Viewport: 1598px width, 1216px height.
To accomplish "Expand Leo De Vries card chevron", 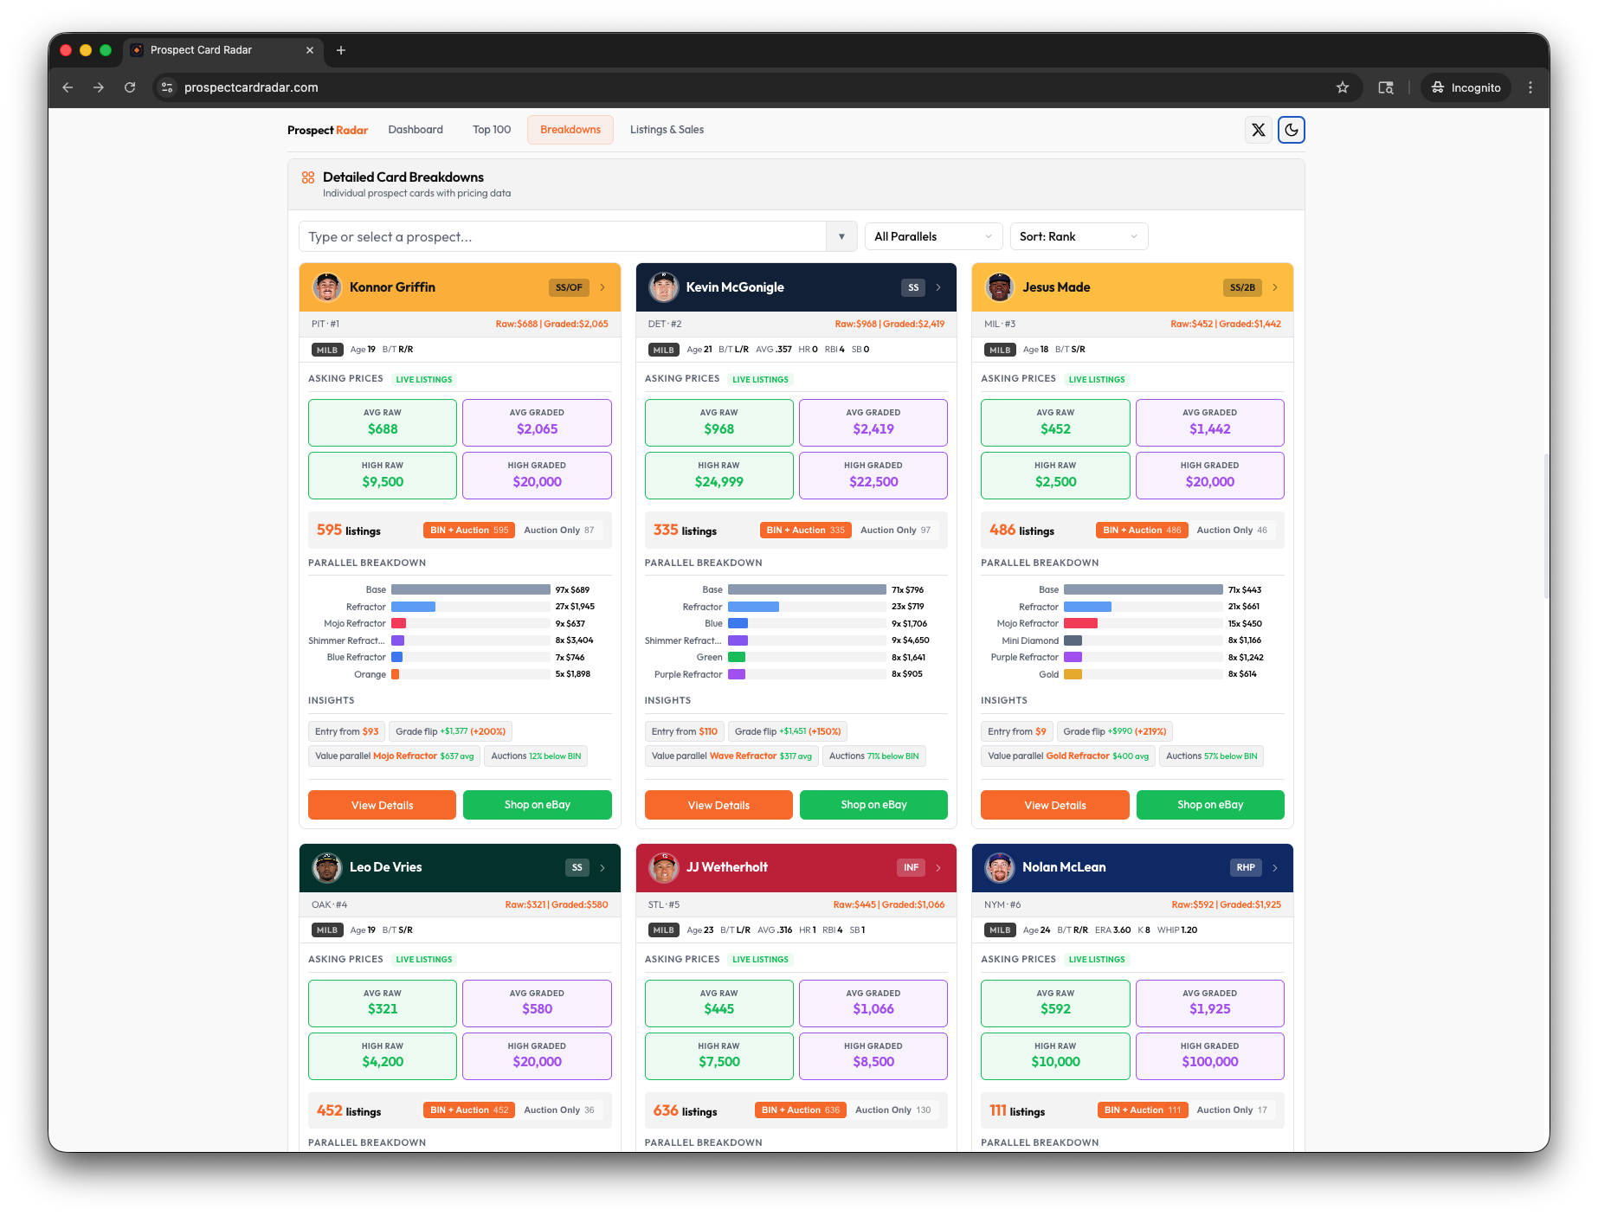I will pyautogui.click(x=602, y=867).
